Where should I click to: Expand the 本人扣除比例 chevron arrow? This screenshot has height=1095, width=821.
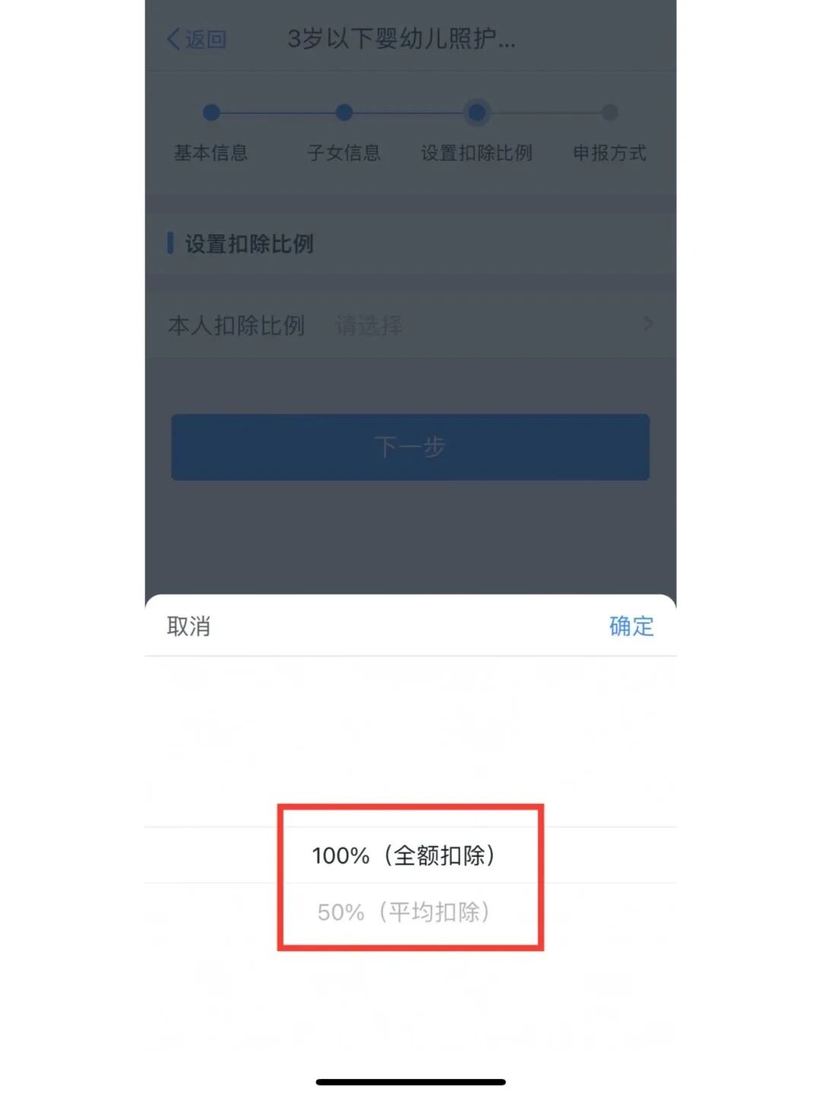[648, 324]
